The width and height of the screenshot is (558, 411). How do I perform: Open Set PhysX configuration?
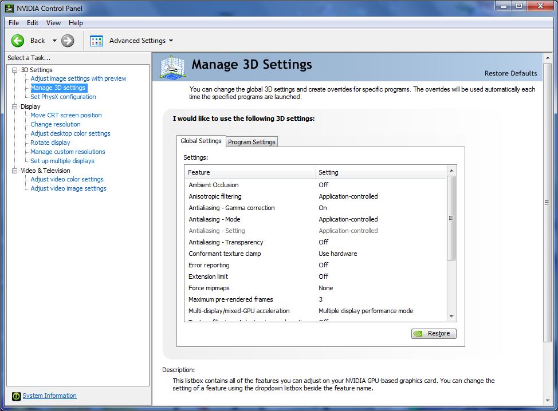64,97
